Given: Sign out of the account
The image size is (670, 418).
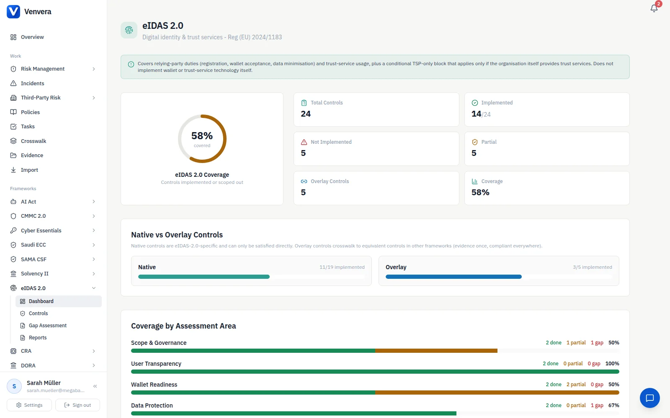Looking at the screenshot, I should pos(77,405).
